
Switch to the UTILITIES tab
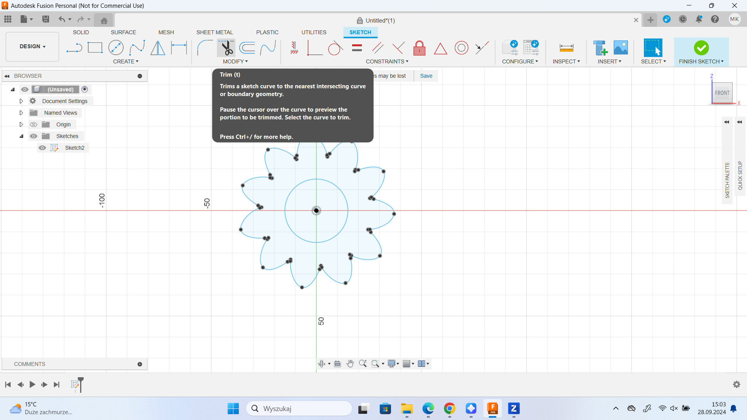point(314,32)
